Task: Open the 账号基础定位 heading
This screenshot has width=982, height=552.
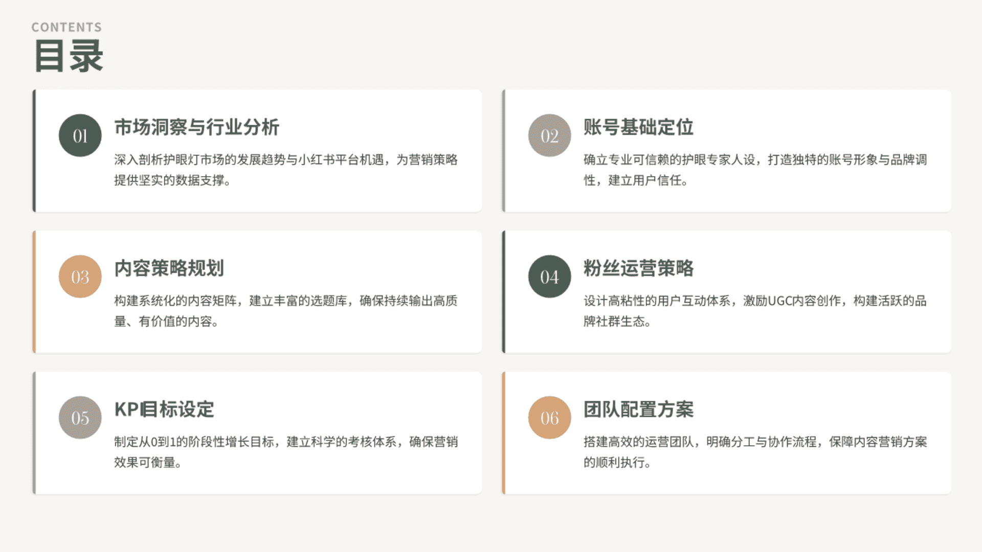Action: [x=638, y=127]
